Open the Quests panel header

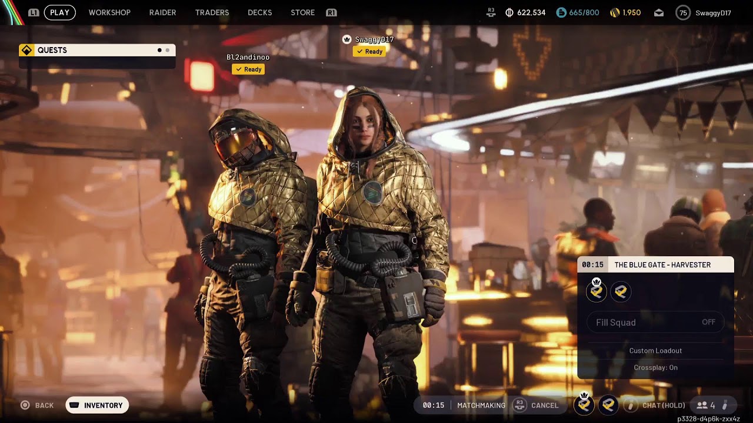pyautogui.click(x=97, y=50)
